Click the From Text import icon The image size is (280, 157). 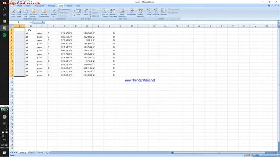coord(25,13)
